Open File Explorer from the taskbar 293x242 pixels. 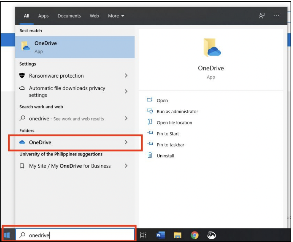click(x=177, y=236)
